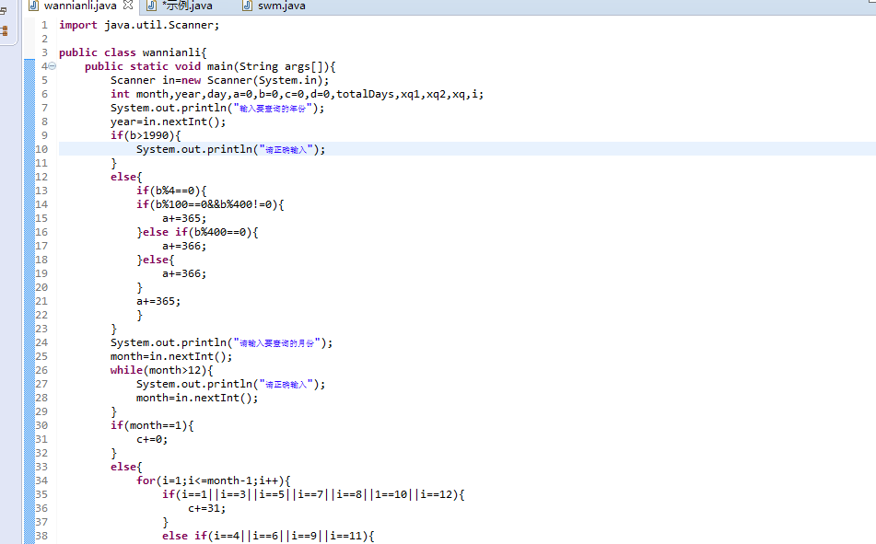This screenshot has width=876, height=544.
Task: Click the 'public class wannianli{' declaration
Action: tap(133, 52)
